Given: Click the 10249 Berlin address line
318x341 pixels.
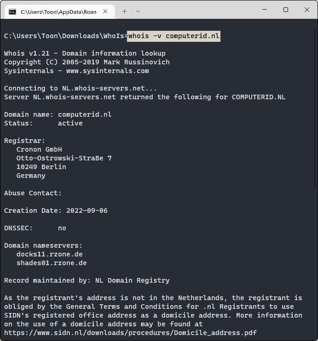Looking at the screenshot, I should (x=41, y=167).
